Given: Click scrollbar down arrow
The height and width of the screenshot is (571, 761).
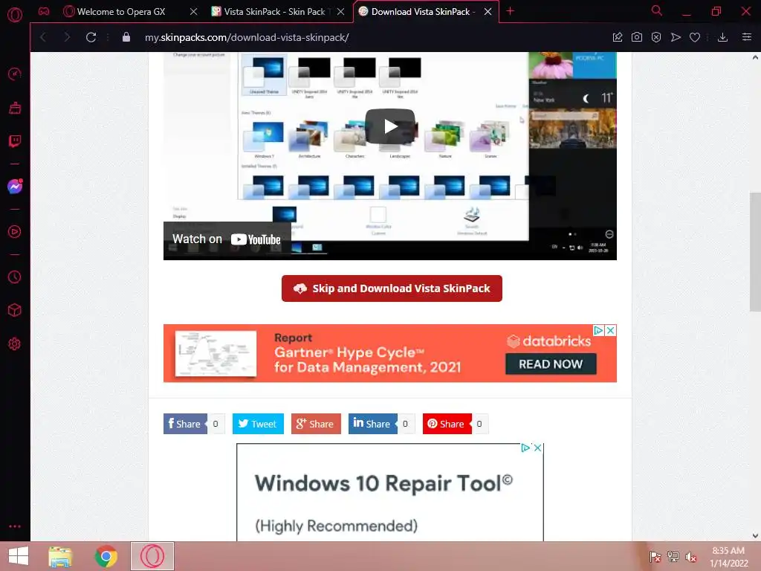Looking at the screenshot, I should [755, 536].
